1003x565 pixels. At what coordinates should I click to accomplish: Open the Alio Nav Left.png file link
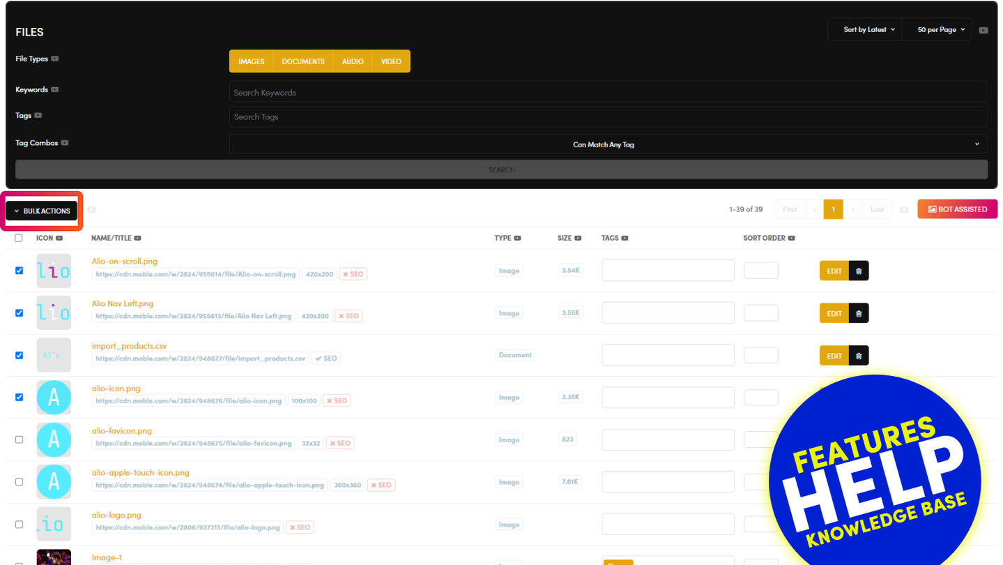coord(123,303)
